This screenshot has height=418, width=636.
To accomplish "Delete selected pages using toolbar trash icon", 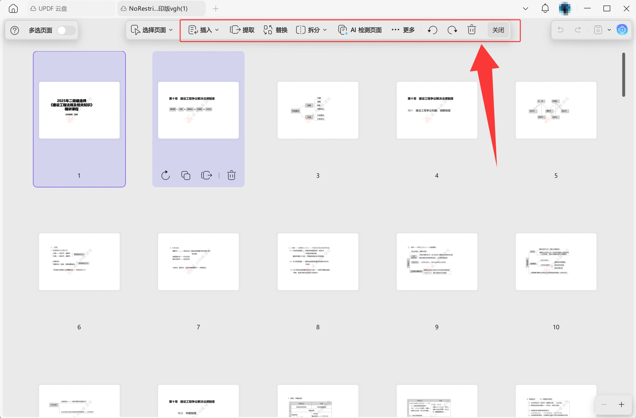I will coord(472,30).
